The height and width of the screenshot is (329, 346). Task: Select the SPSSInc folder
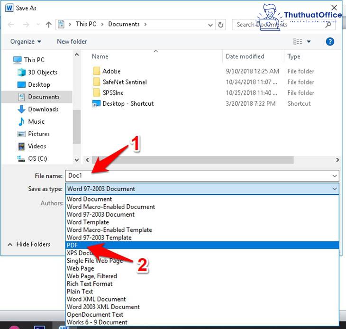pos(113,92)
